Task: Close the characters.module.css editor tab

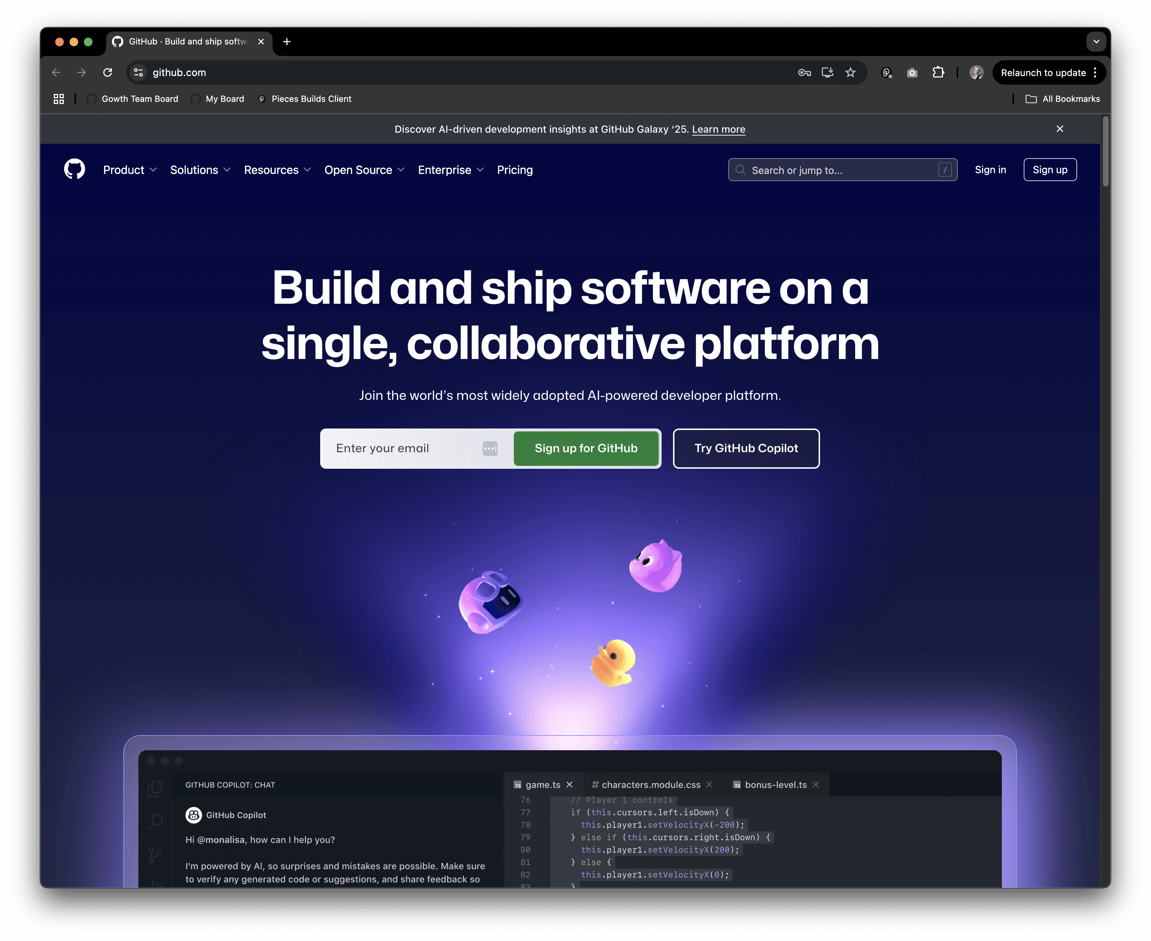Action: click(x=709, y=784)
